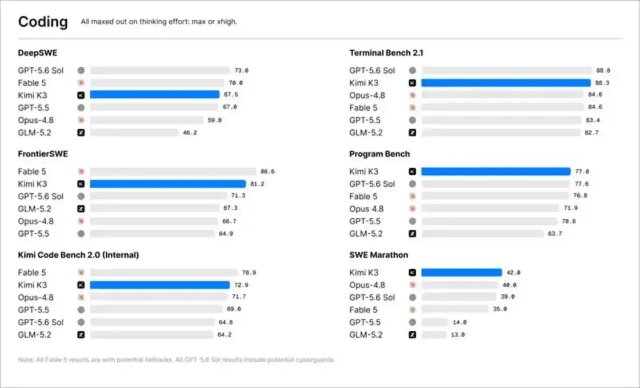The width and height of the screenshot is (640, 388).
Task: Click the Kimi K3 icon under DeepSWE
Action: pyautogui.click(x=81, y=95)
